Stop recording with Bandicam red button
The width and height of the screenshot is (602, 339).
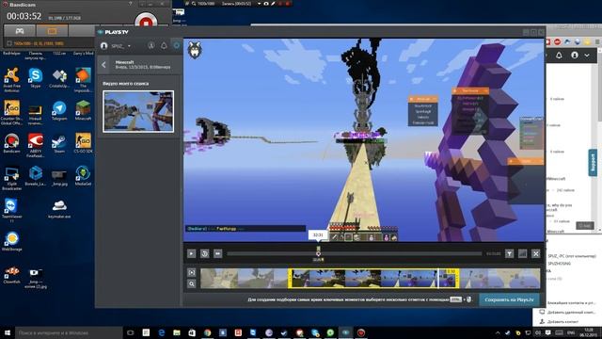tap(146, 22)
